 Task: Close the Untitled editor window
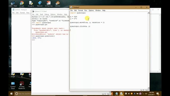pyautogui.click(x=147, y=7)
